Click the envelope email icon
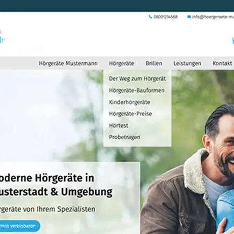234x234 pixels. pyautogui.click(x=189, y=17)
